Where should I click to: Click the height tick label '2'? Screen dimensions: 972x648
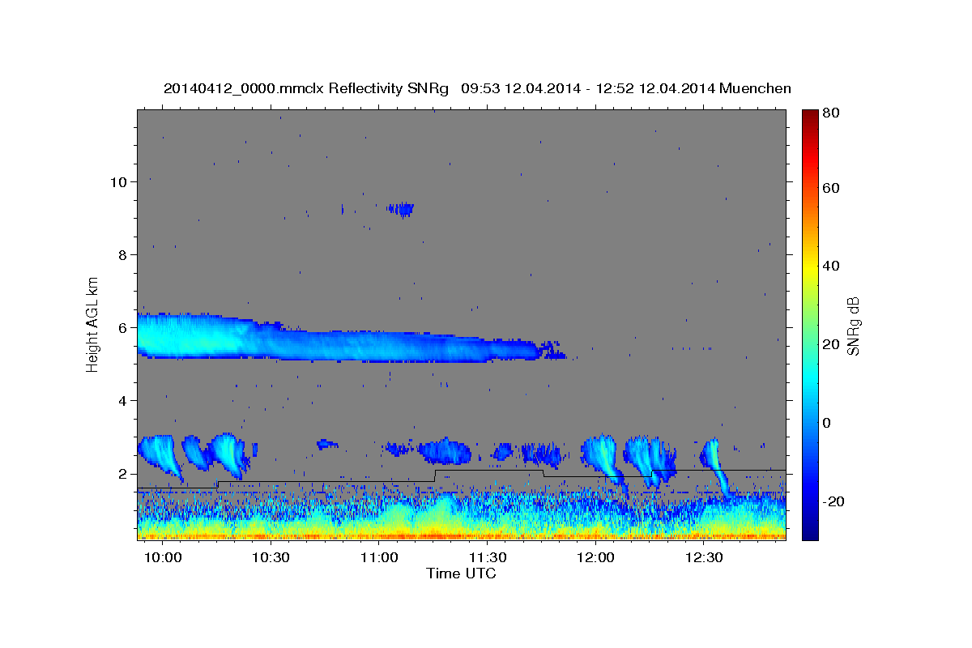(122, 474)
